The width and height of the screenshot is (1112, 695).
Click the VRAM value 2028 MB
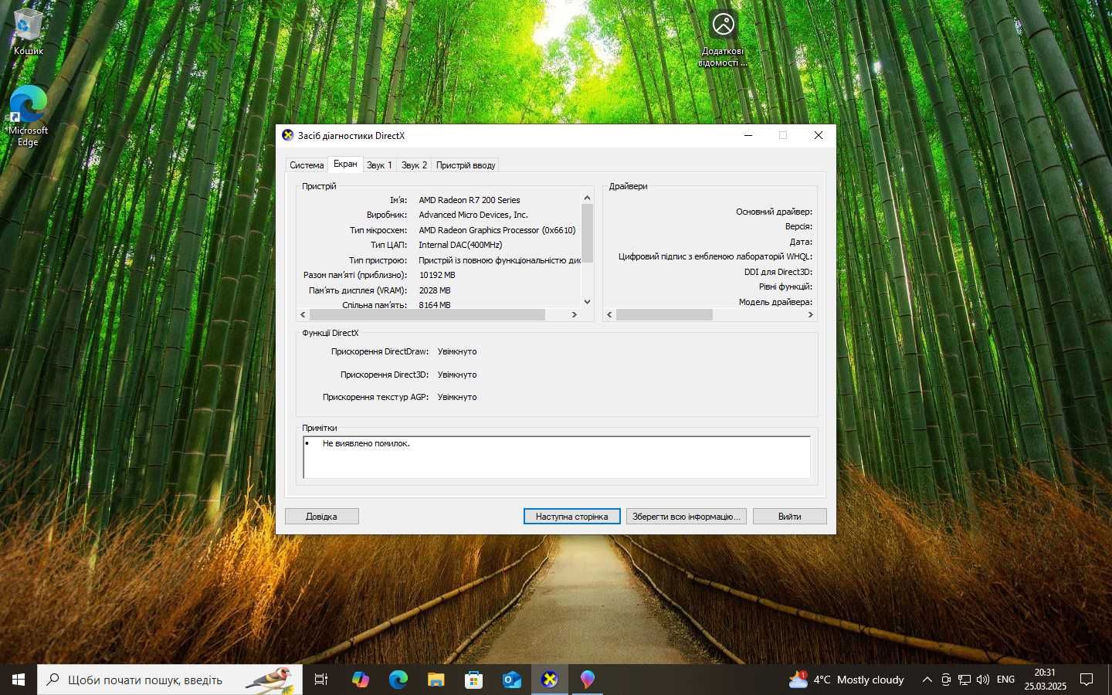[x=435, y=290]
